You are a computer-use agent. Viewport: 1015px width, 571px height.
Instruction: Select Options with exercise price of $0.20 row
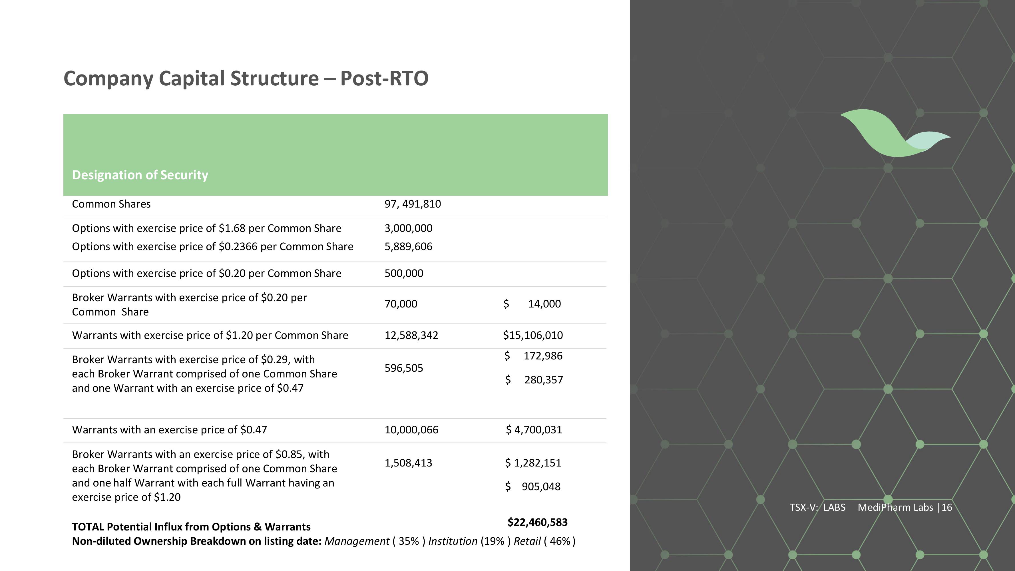click(206, 274)
